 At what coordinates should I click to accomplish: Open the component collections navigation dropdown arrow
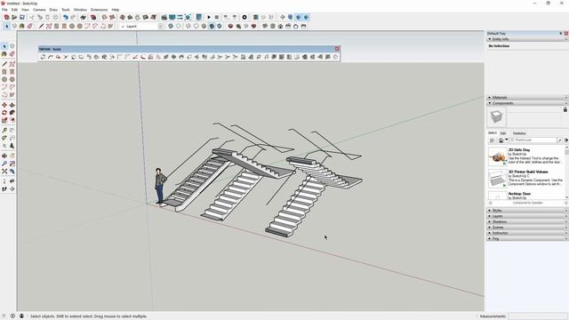pos(507,140)
